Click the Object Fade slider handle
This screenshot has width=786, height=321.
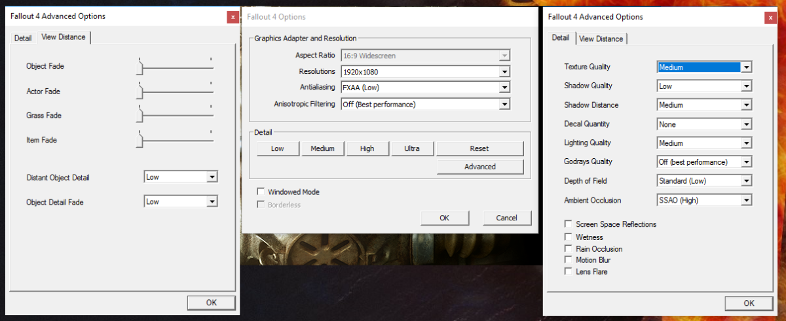[x=140, y=67]
